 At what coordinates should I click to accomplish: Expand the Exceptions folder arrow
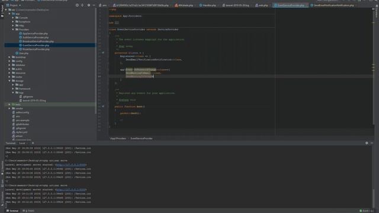[x=13, y=21]
